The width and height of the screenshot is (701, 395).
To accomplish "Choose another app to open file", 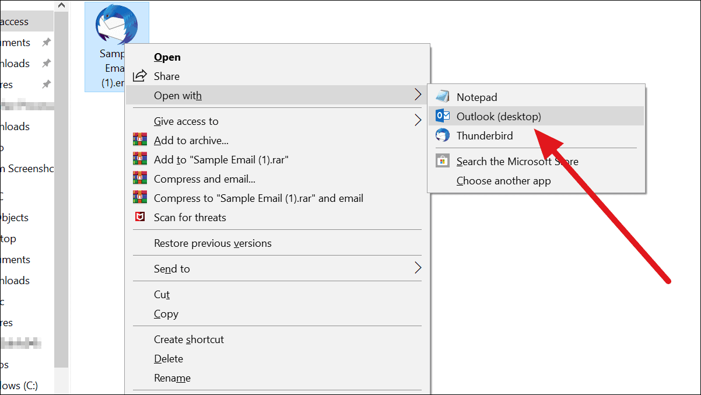I will pos(504,180).
